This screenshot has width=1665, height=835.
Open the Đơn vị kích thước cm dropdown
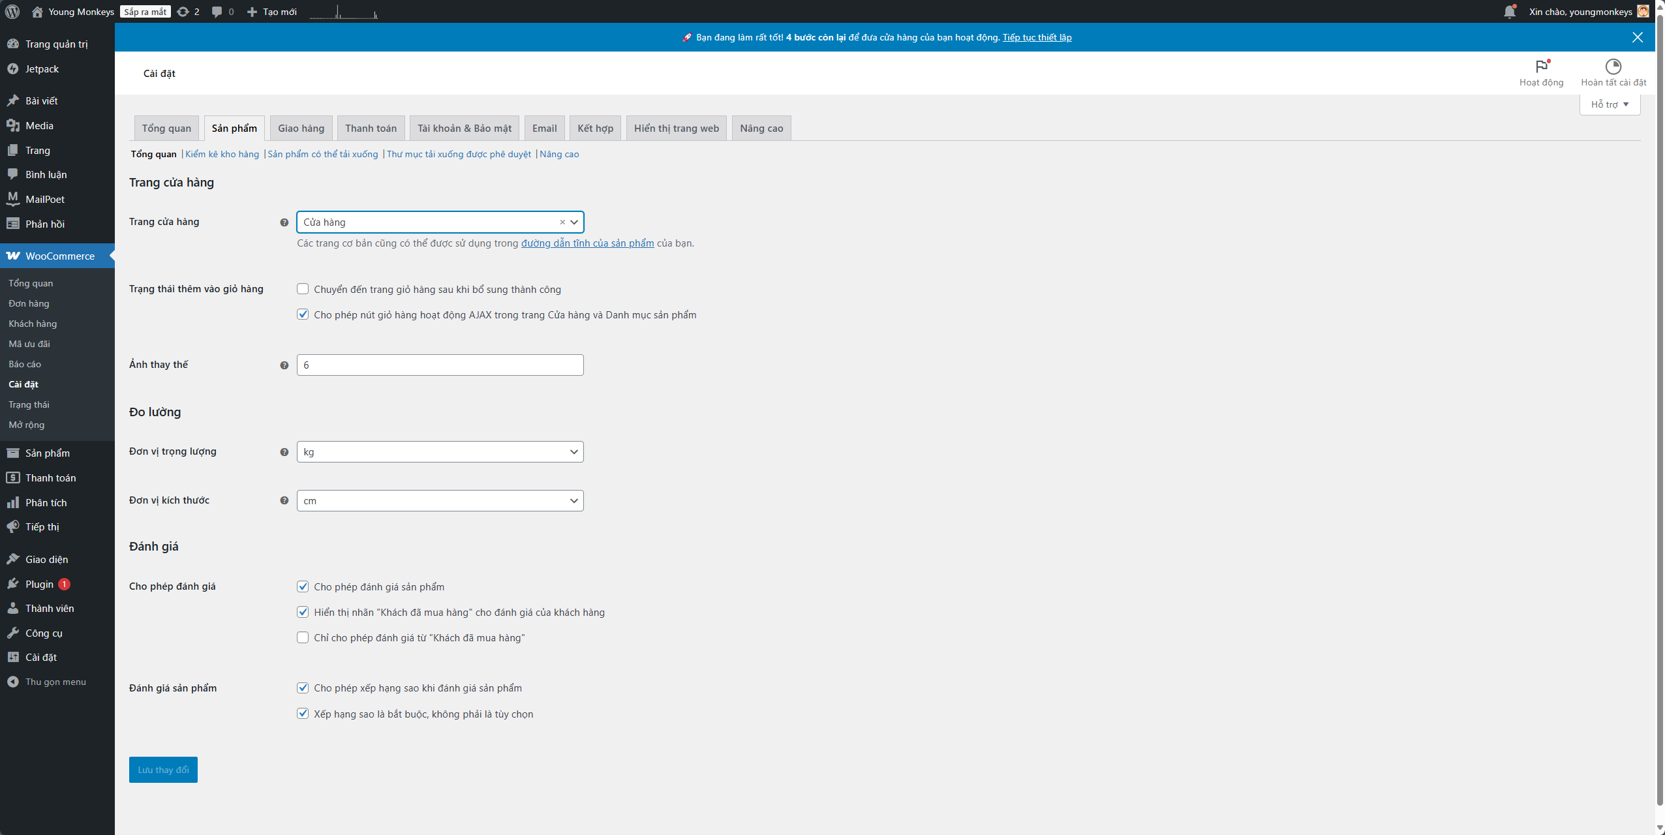tap(440, 501)
